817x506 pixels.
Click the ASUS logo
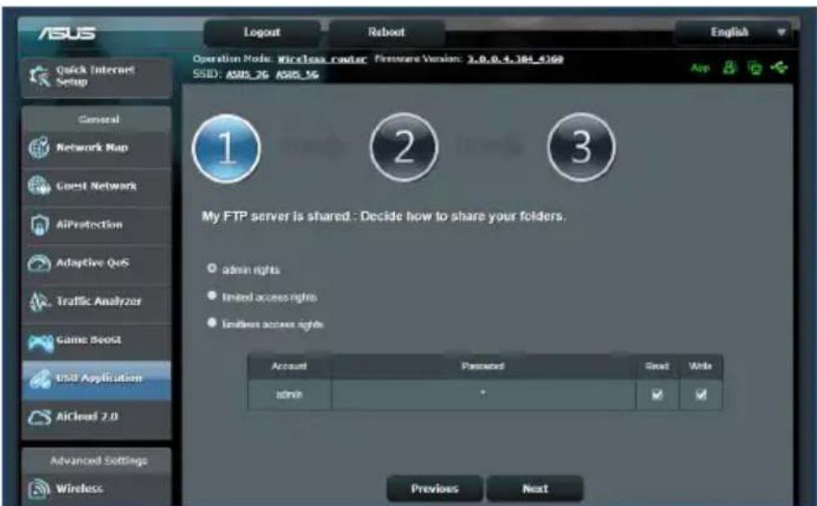click(67, 32)
